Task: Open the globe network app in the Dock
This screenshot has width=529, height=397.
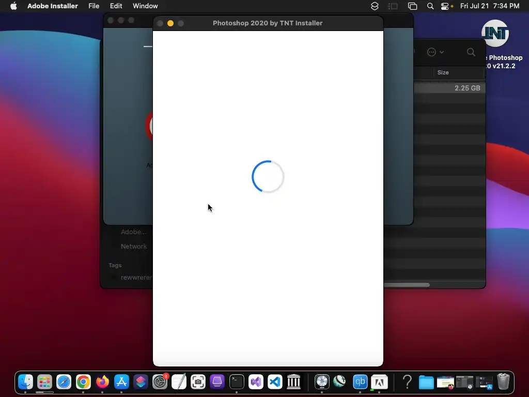Action: pos(340,381)
